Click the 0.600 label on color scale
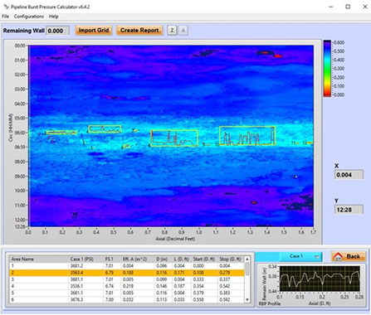This screenshot has height=315, width=371. [x=339, y=42]
